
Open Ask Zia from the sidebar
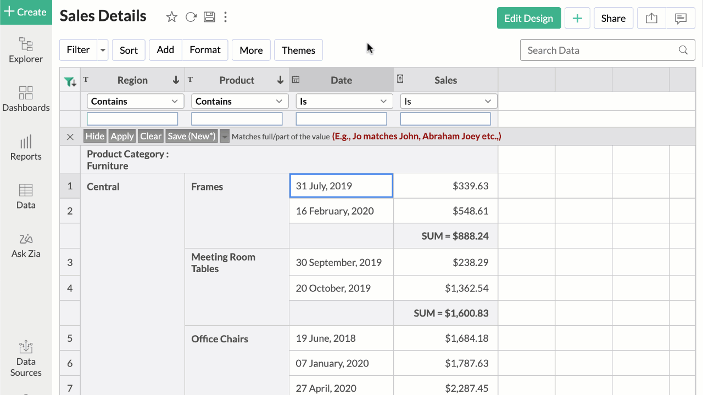click(x=26, y=246)
